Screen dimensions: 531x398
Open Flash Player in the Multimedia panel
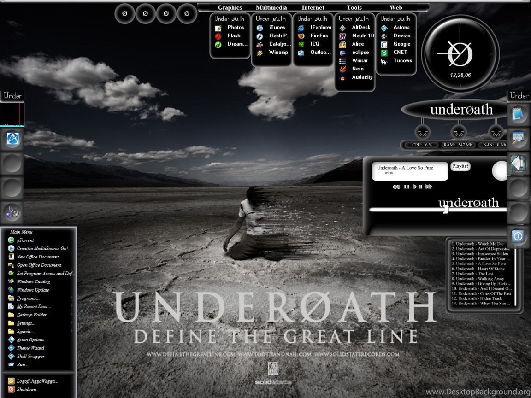click(x=273, y=36)
